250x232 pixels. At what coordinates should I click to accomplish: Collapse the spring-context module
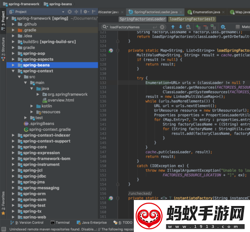tap(13, 71)
